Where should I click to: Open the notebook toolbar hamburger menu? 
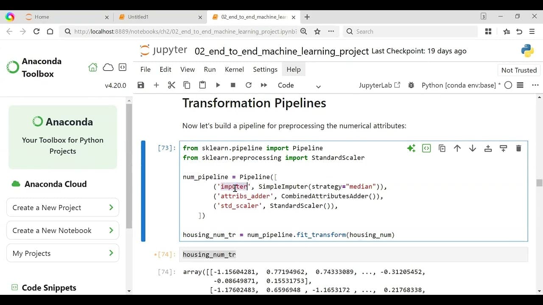(520, 85)
